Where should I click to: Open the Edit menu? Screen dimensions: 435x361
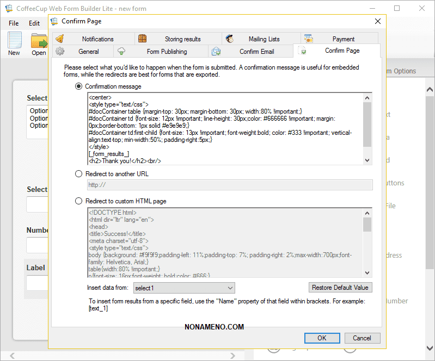coord(34,23)
